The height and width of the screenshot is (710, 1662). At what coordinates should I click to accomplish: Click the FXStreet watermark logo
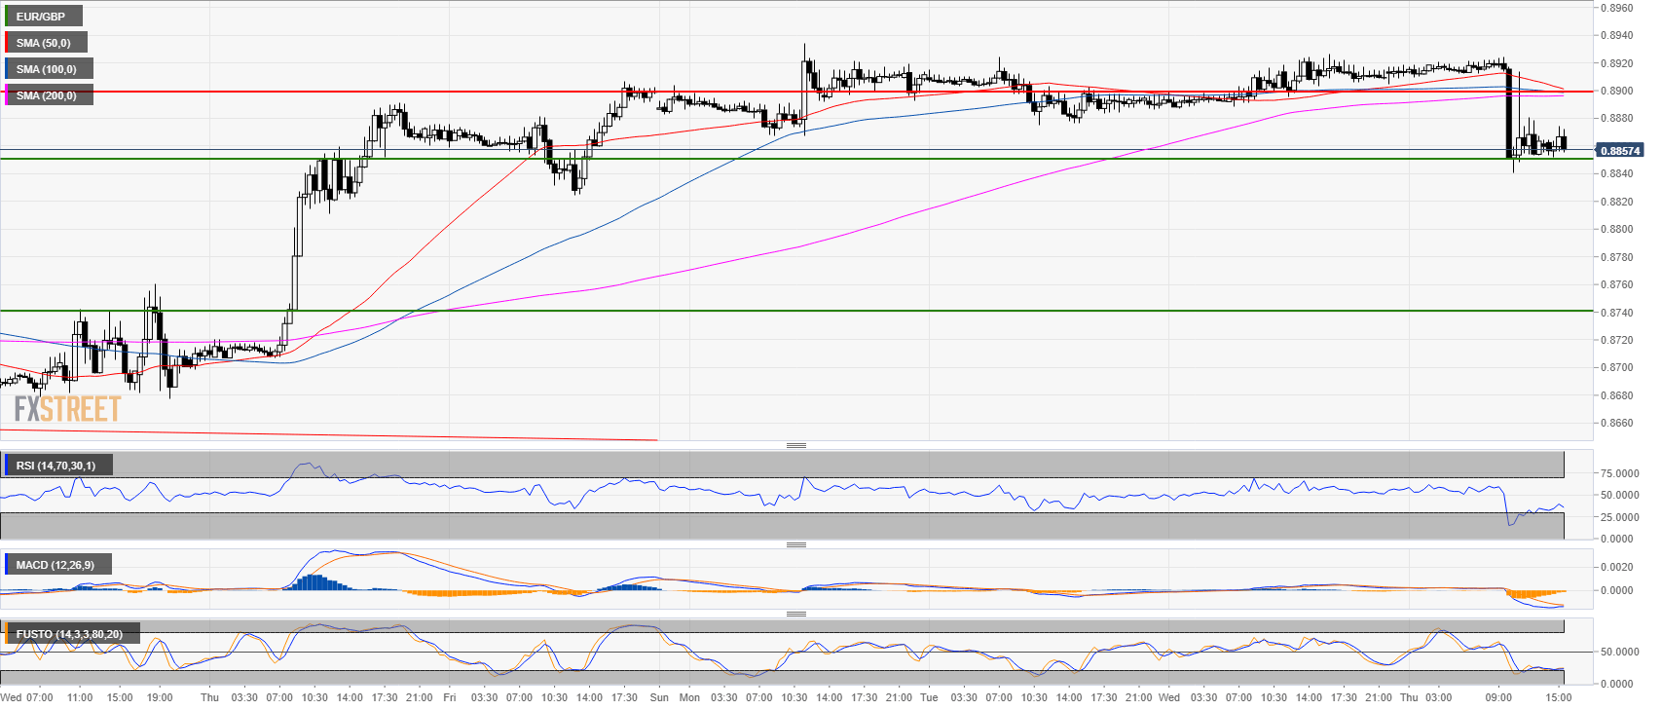(67, 409)
